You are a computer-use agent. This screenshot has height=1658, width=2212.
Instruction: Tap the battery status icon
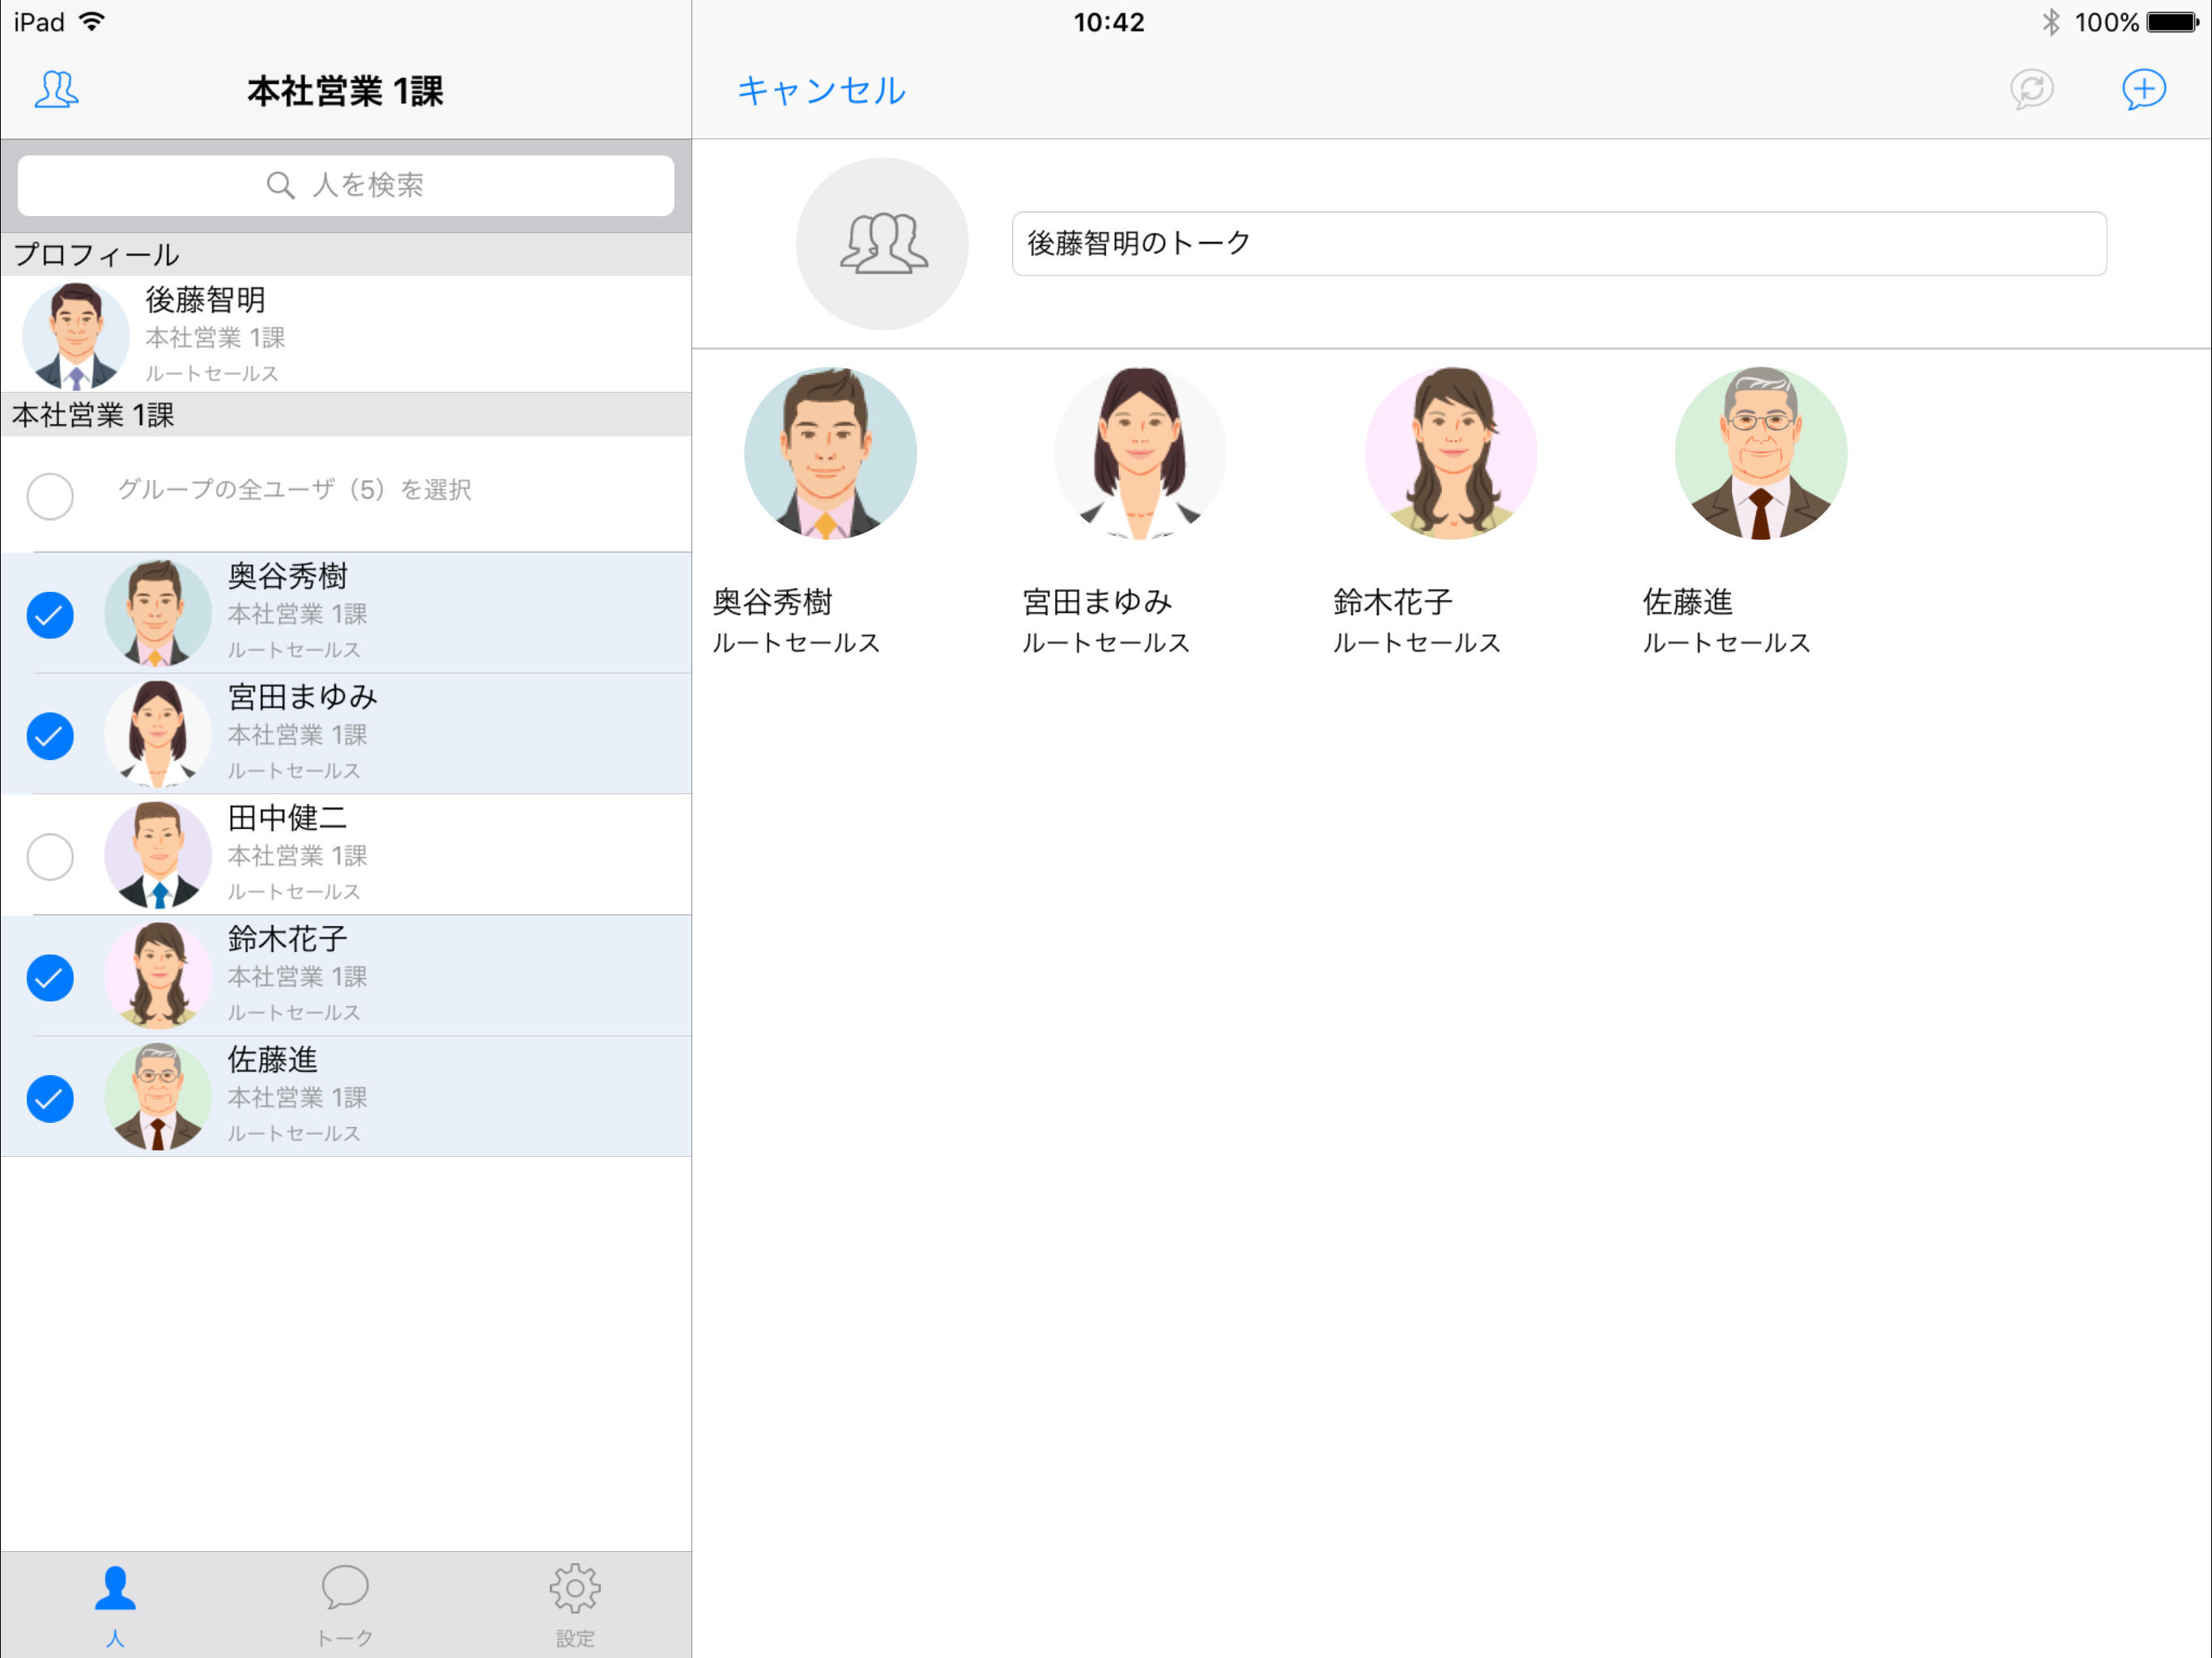coord(2172,22)
